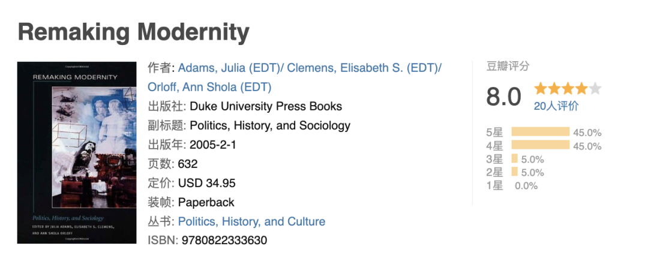Click the 3星 rating bar

(x=515, y=158)
